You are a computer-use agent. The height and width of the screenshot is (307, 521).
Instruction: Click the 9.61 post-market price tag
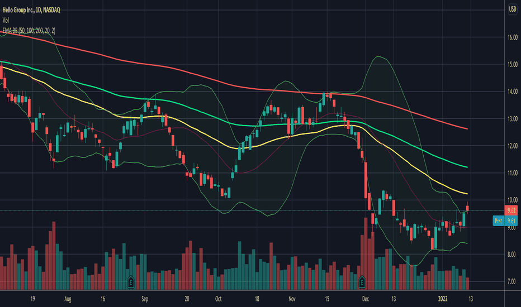tap(511, 220)
